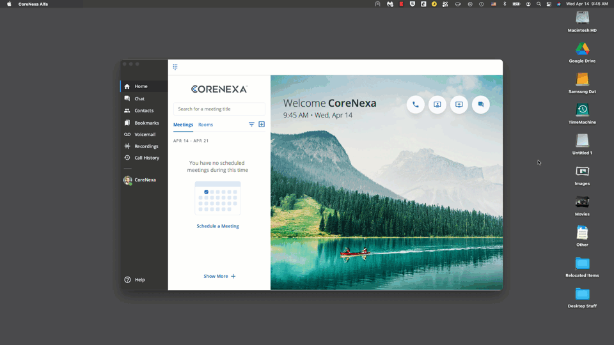Click the battery status menu bar icon
This screenshot has height=345, width=614.
click(517, 4)
